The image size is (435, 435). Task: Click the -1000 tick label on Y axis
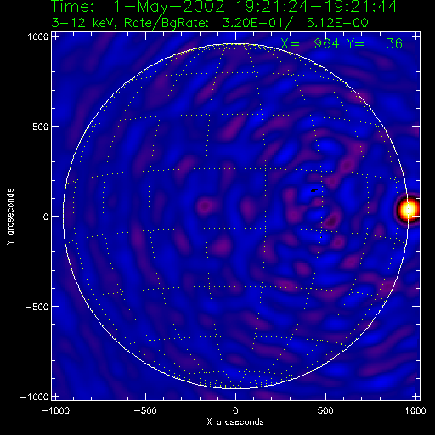coord(34,397)
